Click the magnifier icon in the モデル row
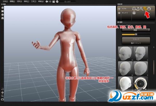Screen dimensions: 156x106 point(141,9)
